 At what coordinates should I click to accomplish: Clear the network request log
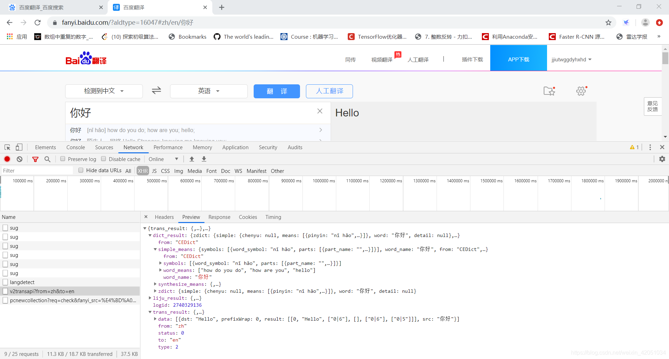point(20,159)
